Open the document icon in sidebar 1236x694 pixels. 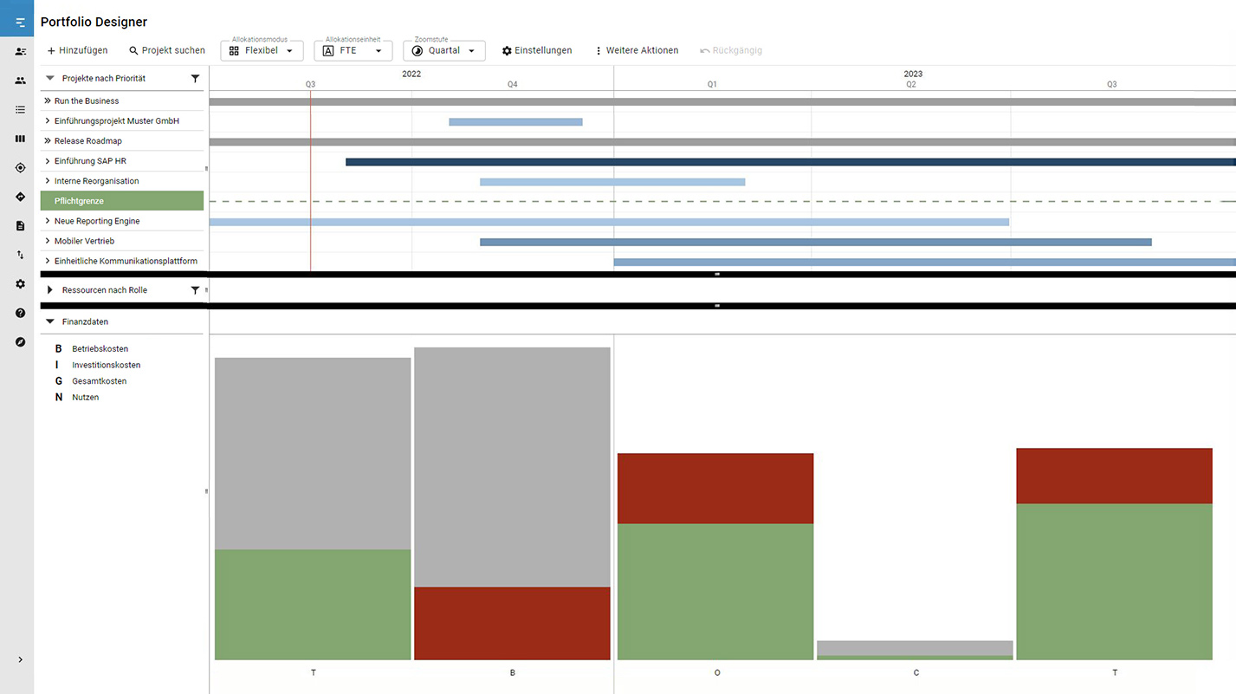[x=20, y=226]
